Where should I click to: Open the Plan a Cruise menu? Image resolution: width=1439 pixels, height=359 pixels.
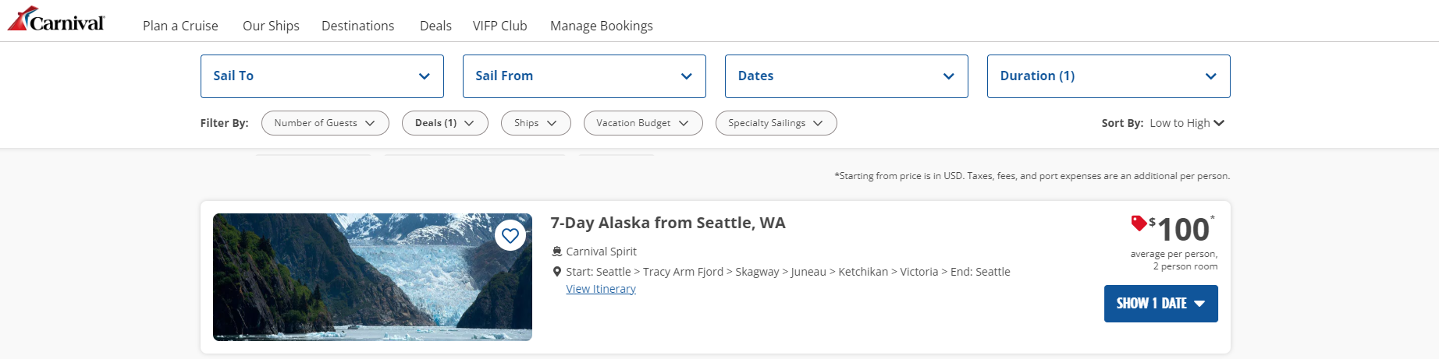pyautogui.click(x=180, y=26)
